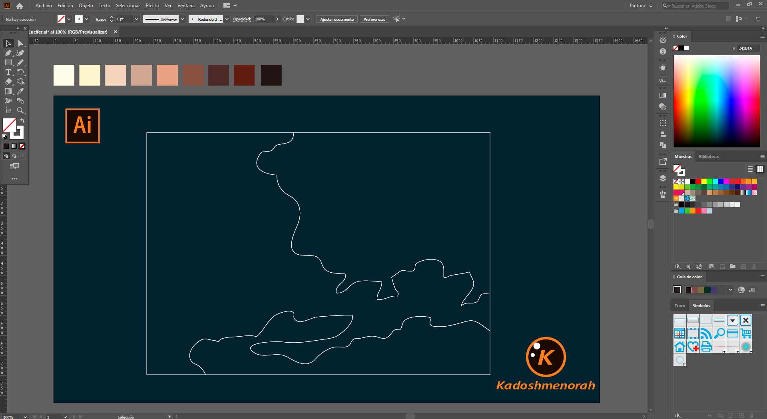
Task: Enable Draw Normal mode
Action: point(6,156)
